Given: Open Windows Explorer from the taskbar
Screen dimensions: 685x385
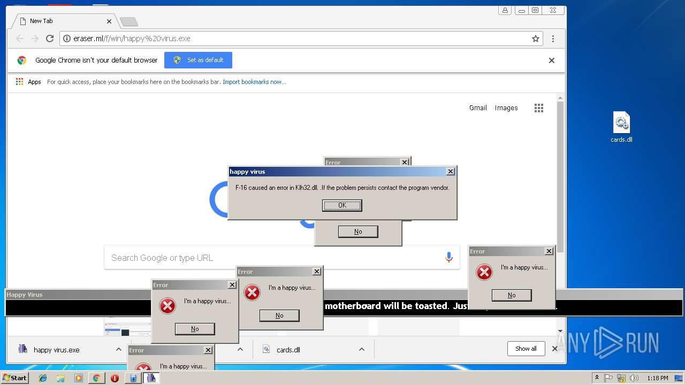Looking at the screenshot, I should 60,378.
